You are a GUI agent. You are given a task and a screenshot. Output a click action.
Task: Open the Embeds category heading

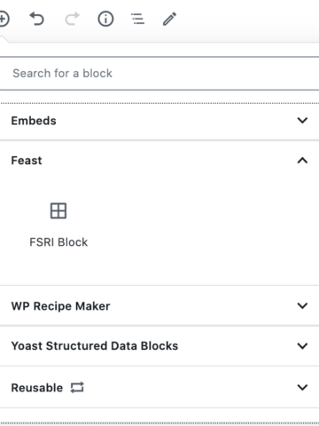click(34, 121)
